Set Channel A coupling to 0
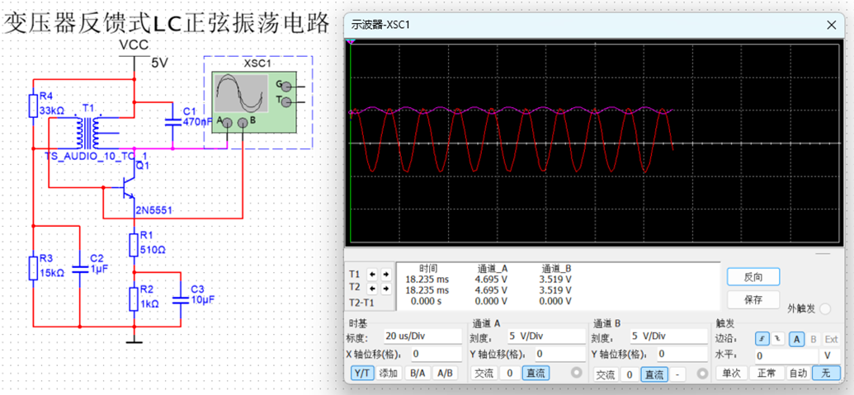Image resolution: width=854 pixels, height=395 pixels. [x=510, y=374]
